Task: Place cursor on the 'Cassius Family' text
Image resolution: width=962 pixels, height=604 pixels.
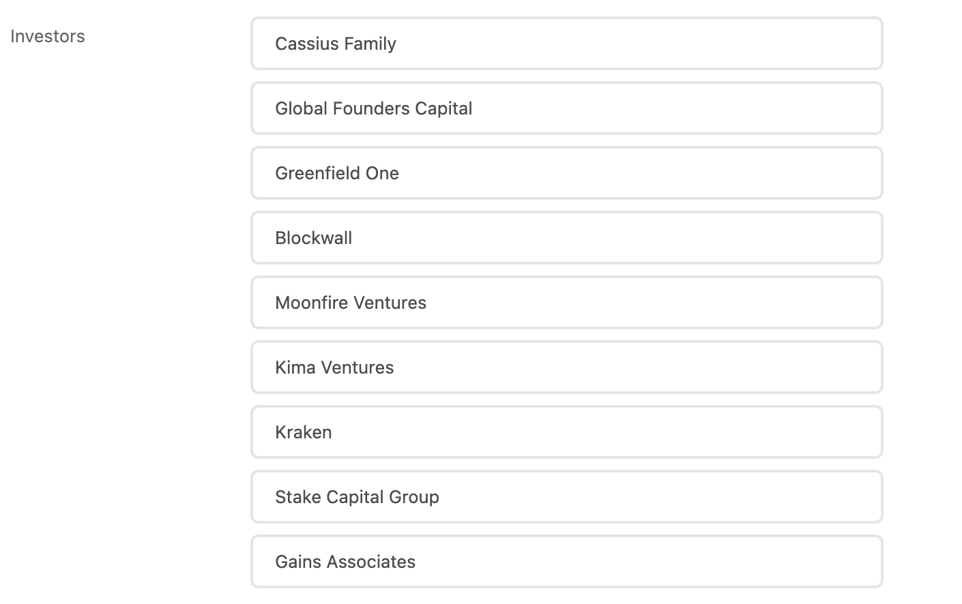Action: pyautogui.click(x=336, y=44)
